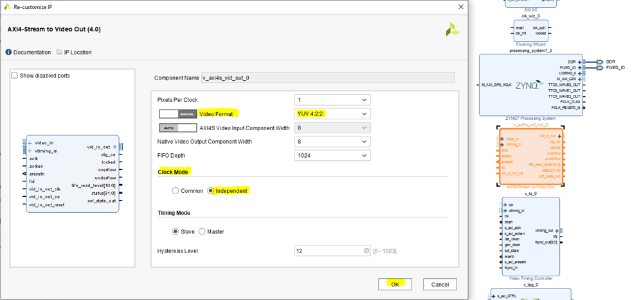Click the "clk_wiz_0" label in diagram
The image size is (632, 300).
[530, 16]
